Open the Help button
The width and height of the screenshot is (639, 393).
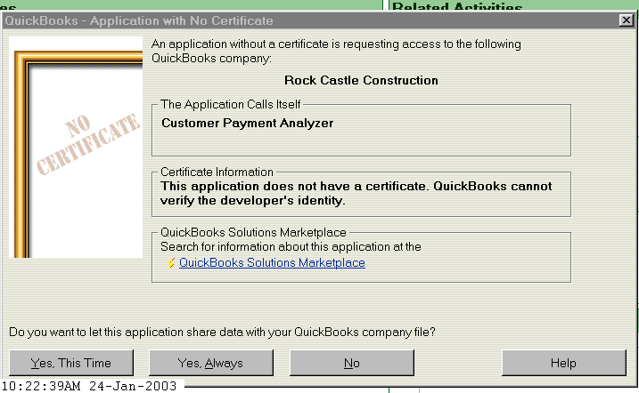(x=563, y=363)
